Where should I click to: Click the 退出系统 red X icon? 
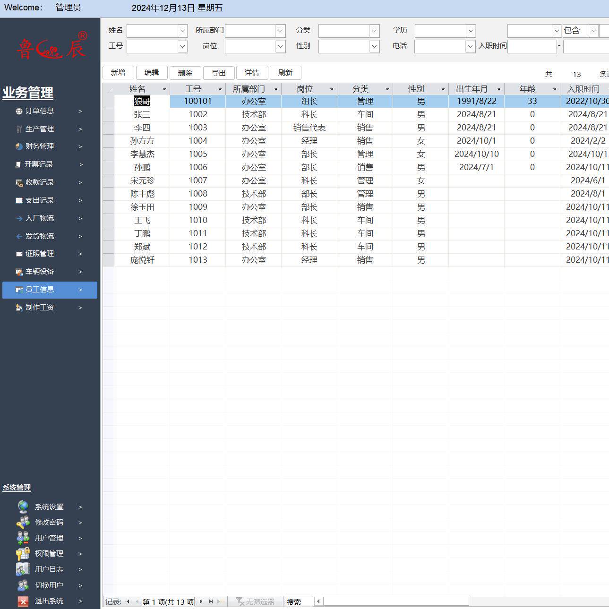pyautogui.click(x=23, y=601)
